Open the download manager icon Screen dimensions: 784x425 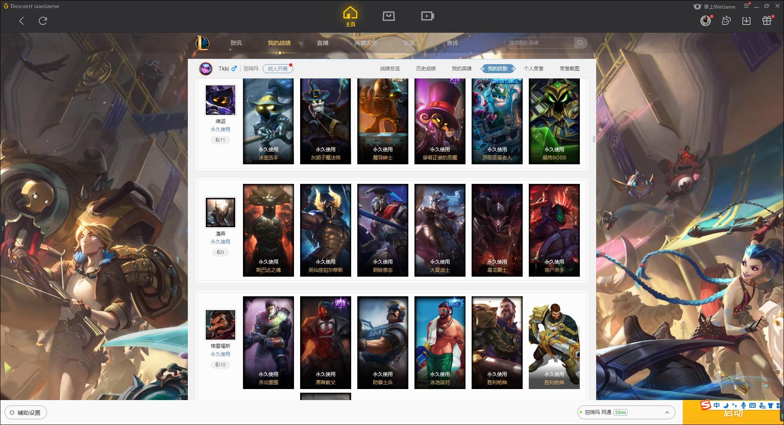coord(746,20)
